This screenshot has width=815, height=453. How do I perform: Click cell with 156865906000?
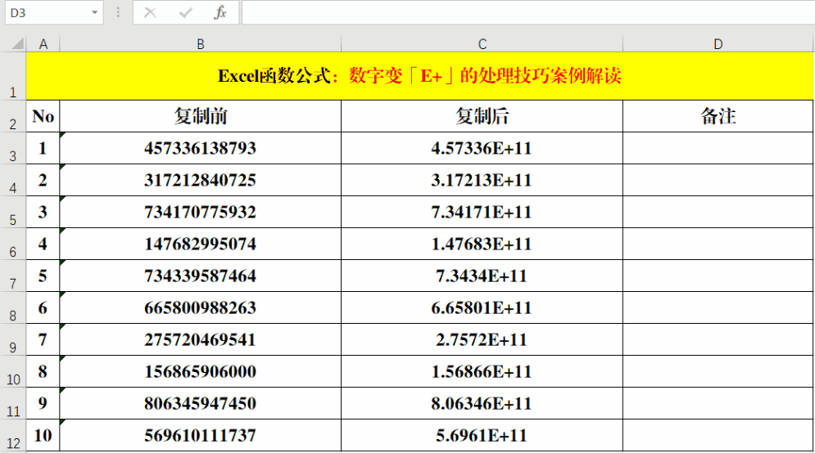201,371
